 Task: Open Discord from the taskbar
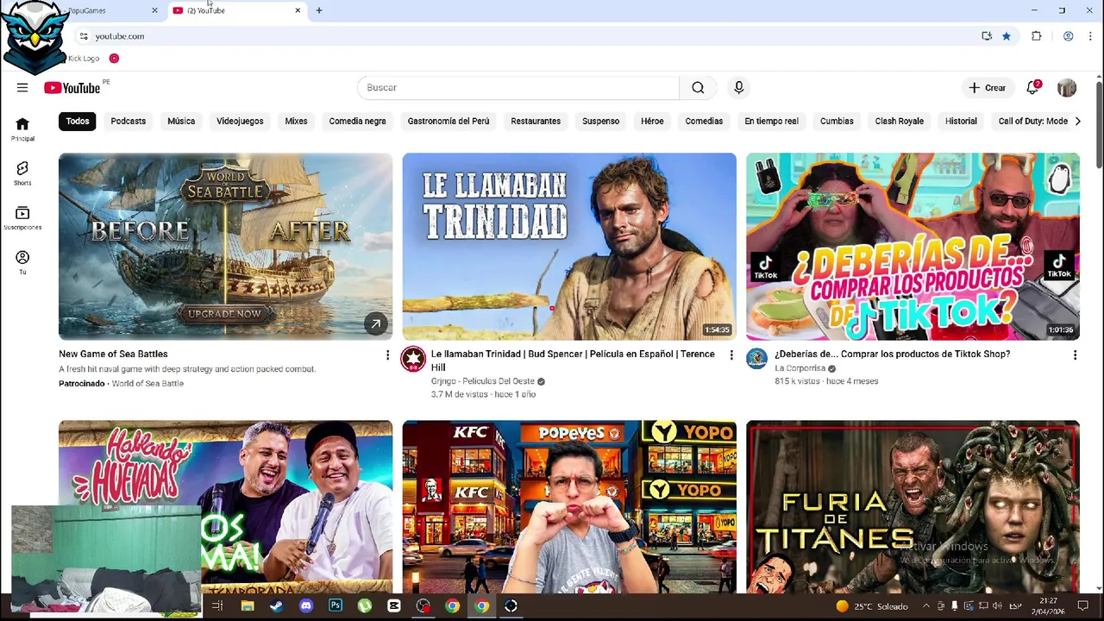pos(306,606)
